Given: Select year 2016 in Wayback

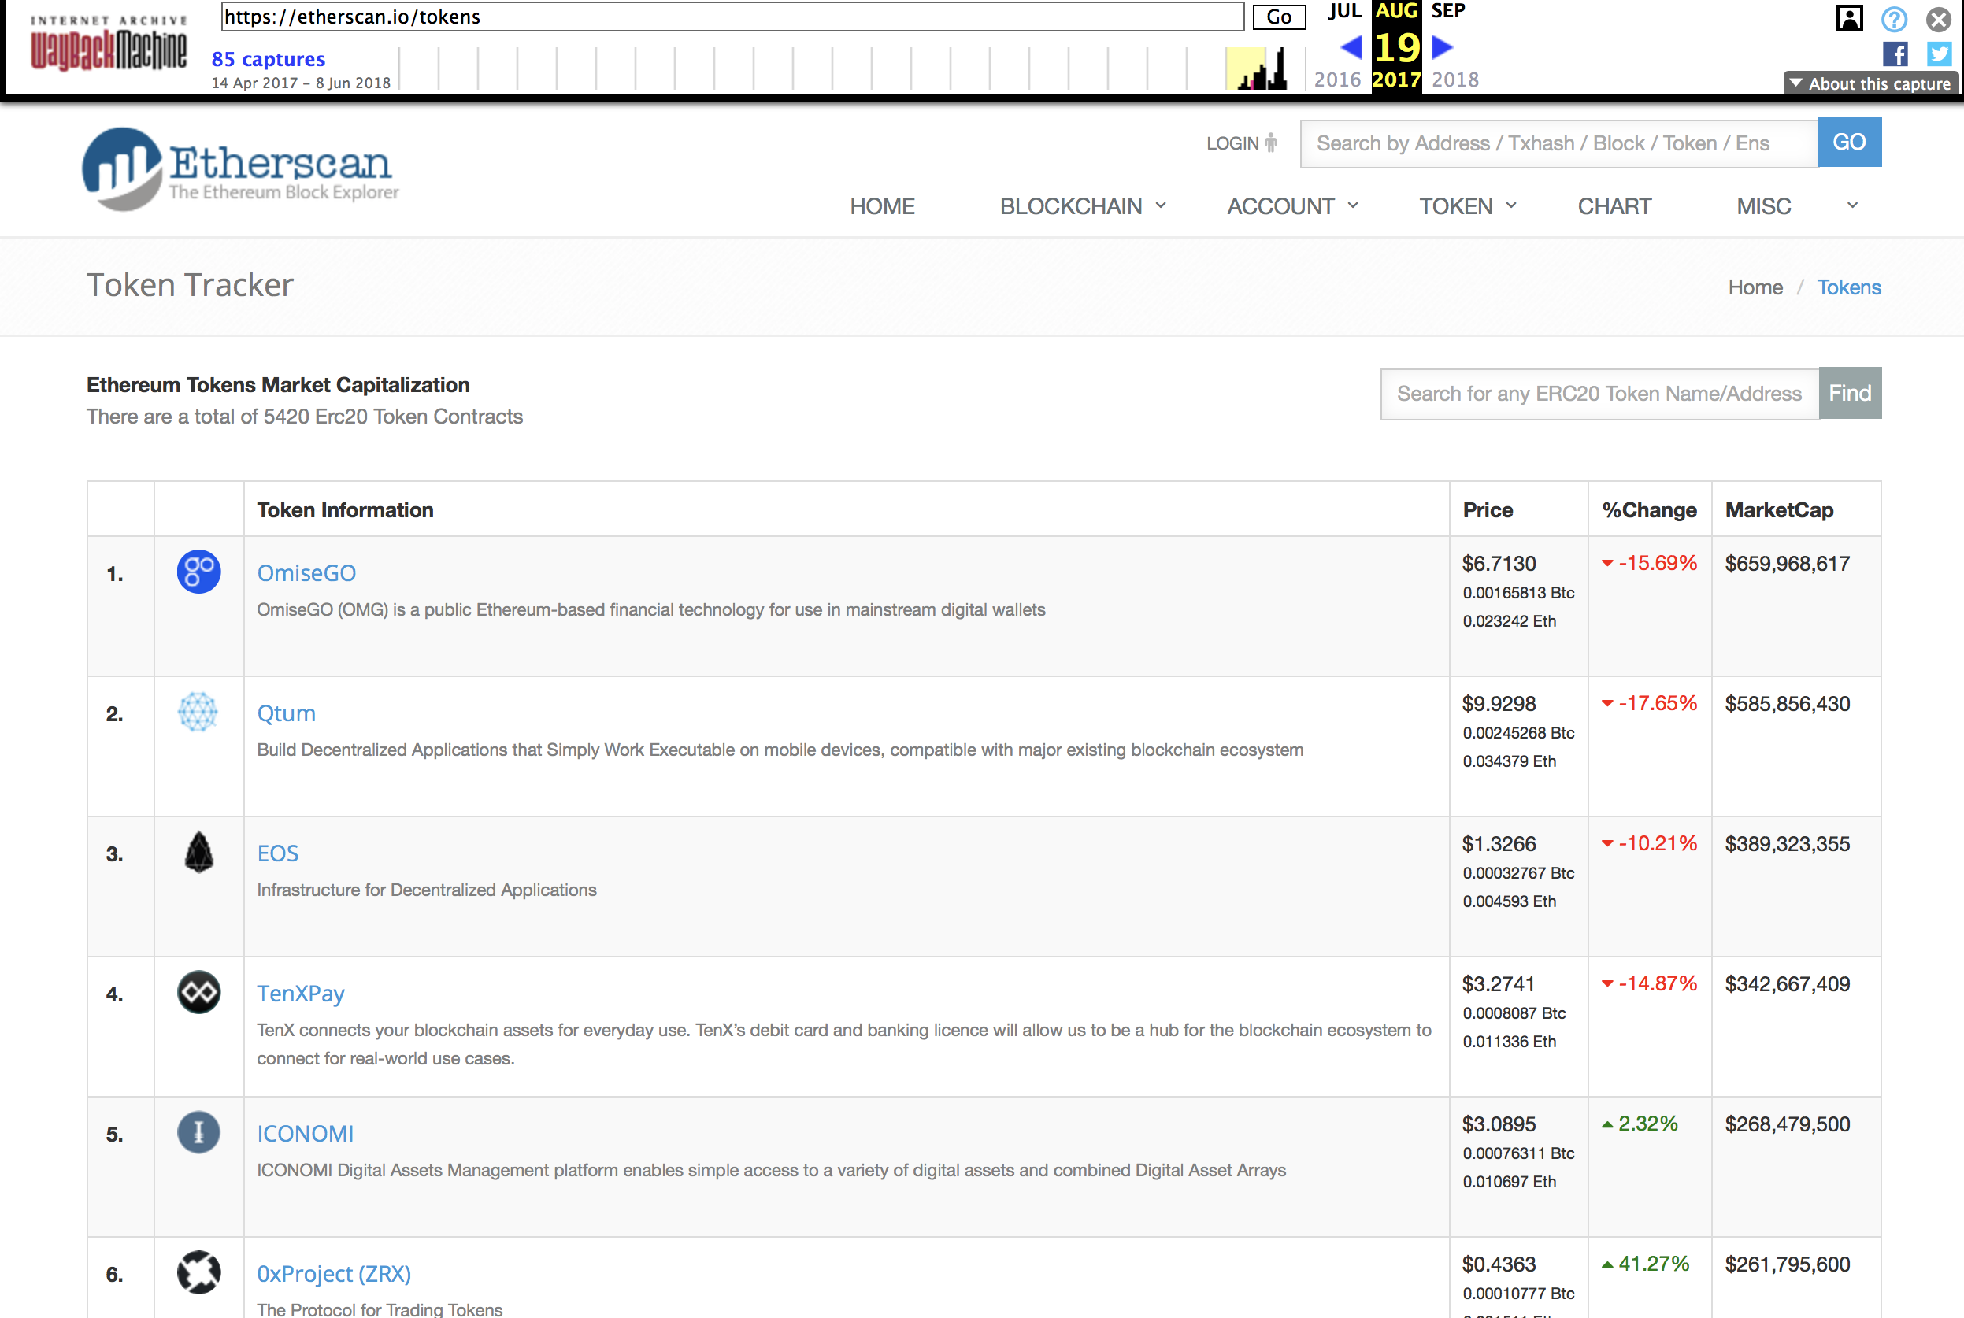Looking at the screenshot, I should point(1337,80).
